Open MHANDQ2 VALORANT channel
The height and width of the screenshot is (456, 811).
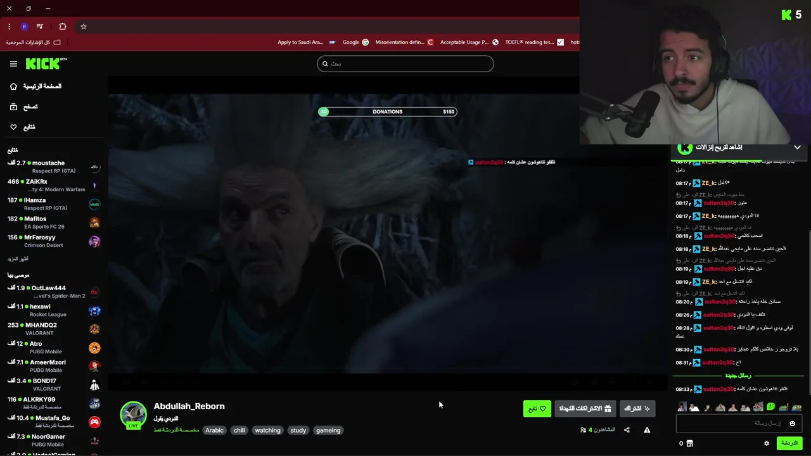click(x=53, y=329)
